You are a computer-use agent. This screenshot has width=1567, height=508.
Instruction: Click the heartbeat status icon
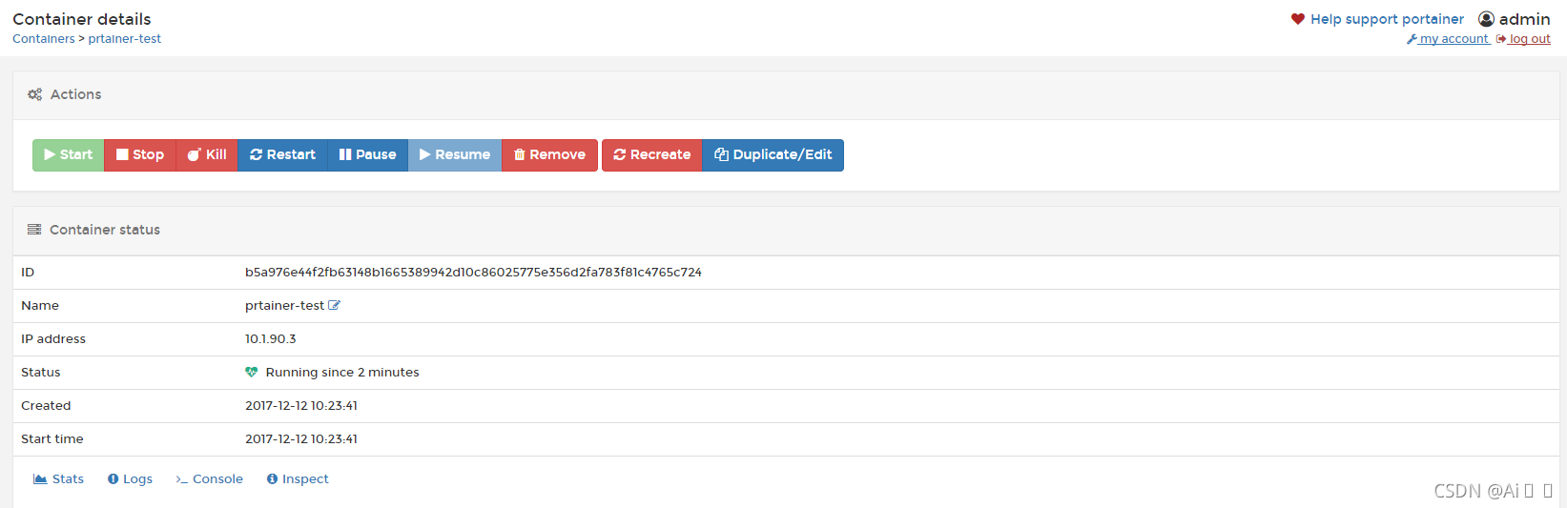click(252, 373)
